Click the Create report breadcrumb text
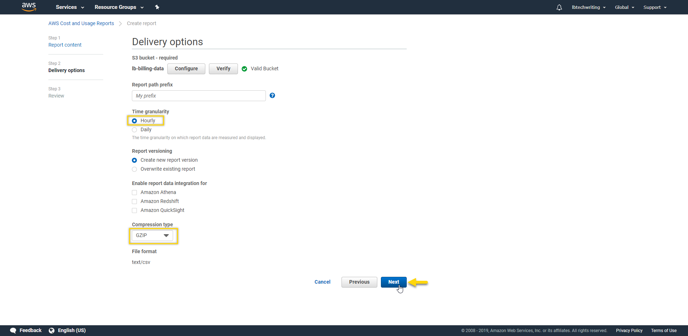Image resolution: width=688 pixels, height=336 pixels. 142,23
